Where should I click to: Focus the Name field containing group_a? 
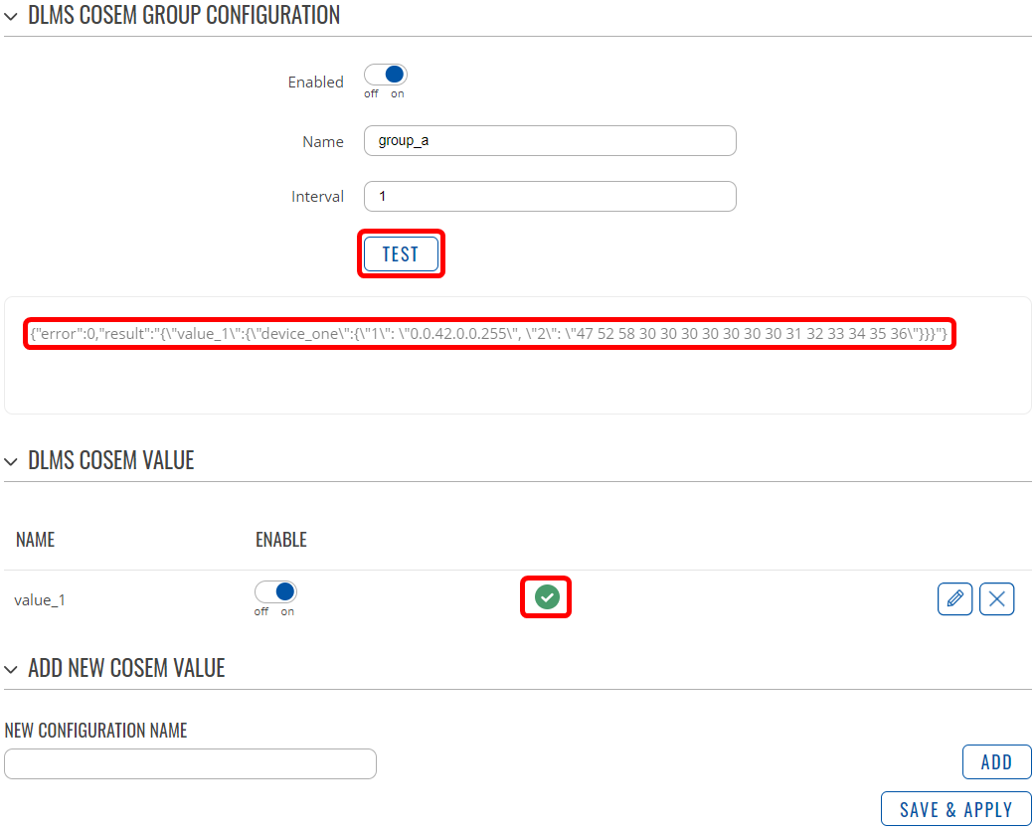click(x=550, y=141)
